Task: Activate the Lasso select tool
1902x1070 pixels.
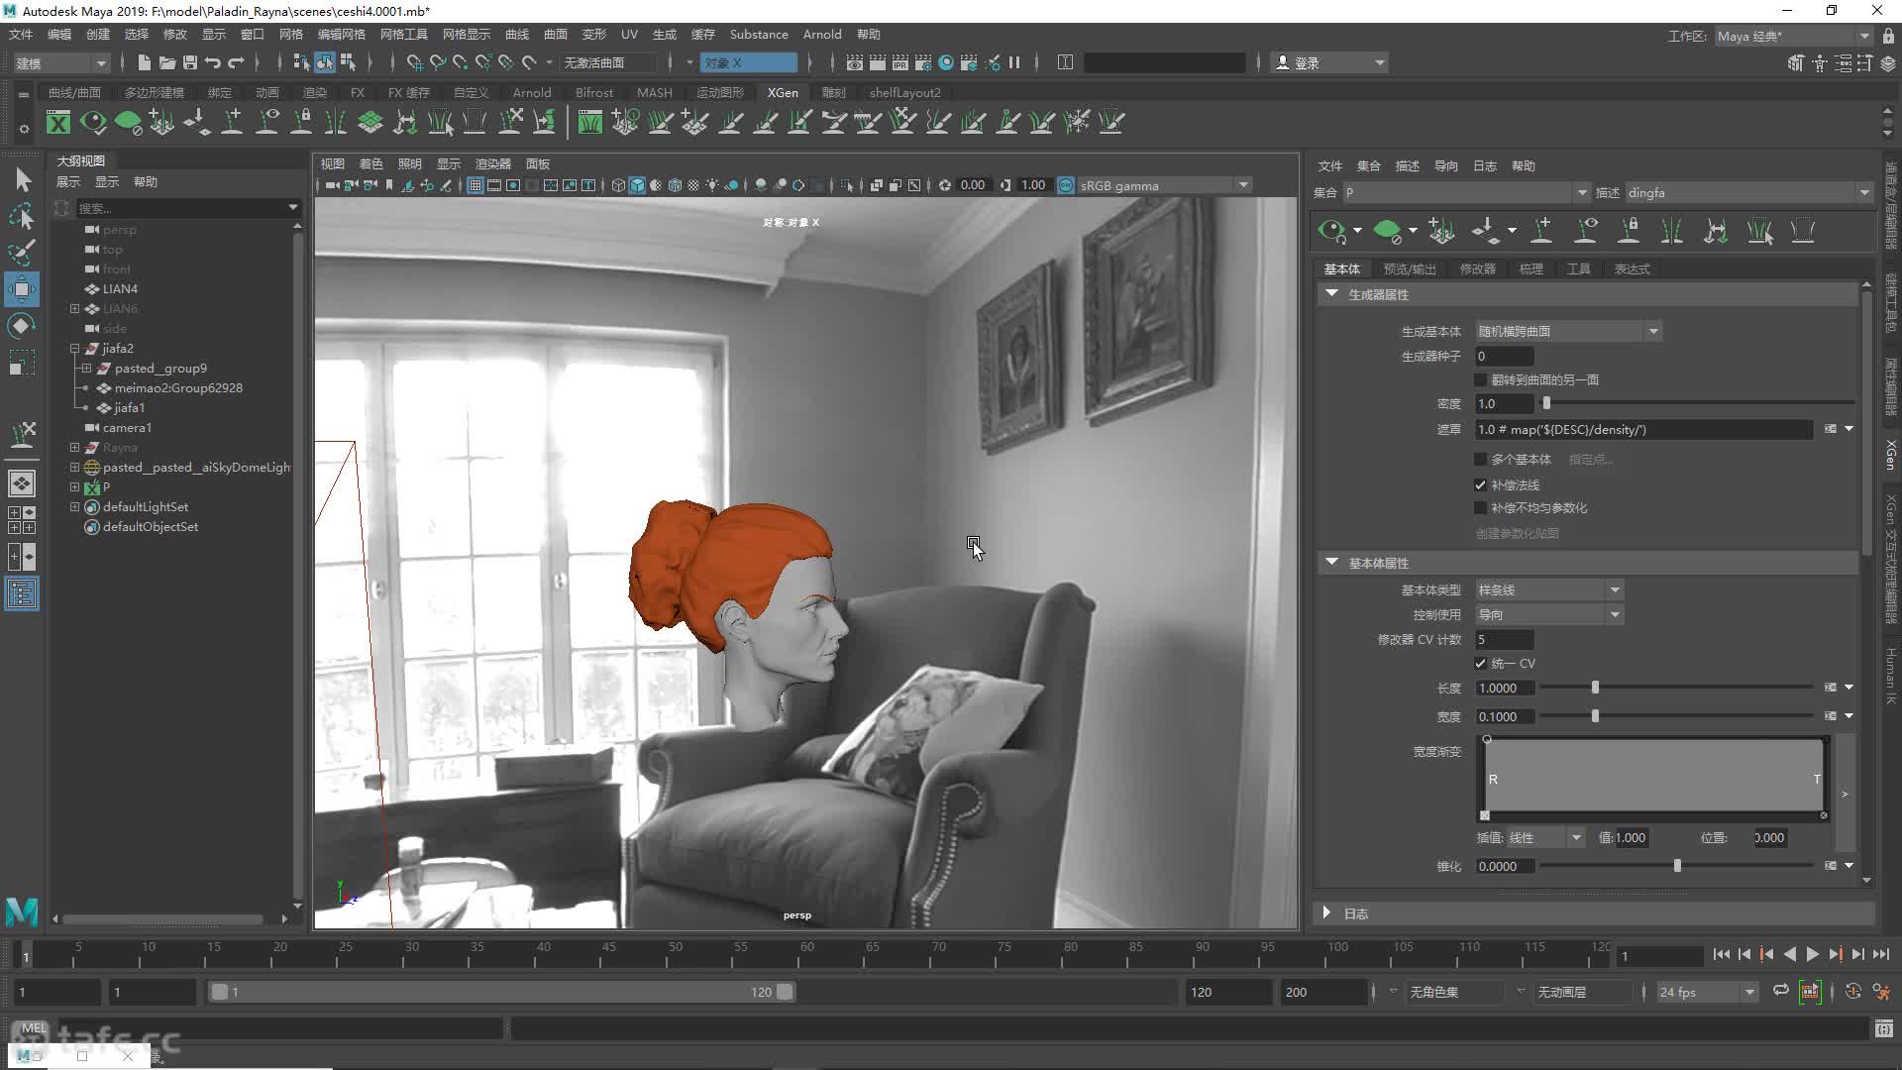Action: pos(22,216)
